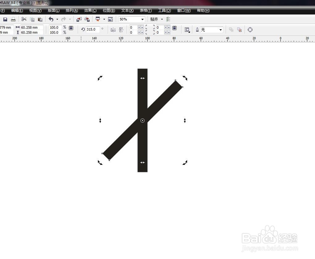Open the 效果(C) menu
The width and height of the screenshot is (315, 259).
[90, 10]
